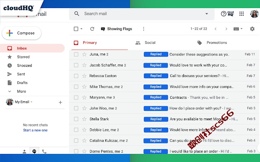Star the Juna email
Screen dimensions: 260x162
click(x=84, y=54)
